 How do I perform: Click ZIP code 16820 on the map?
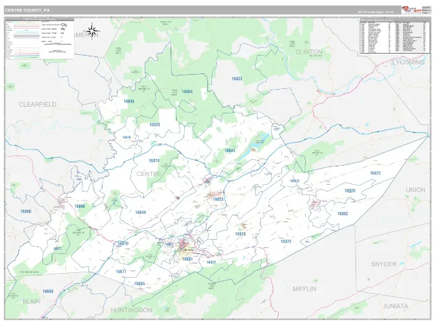click(350, 191)
